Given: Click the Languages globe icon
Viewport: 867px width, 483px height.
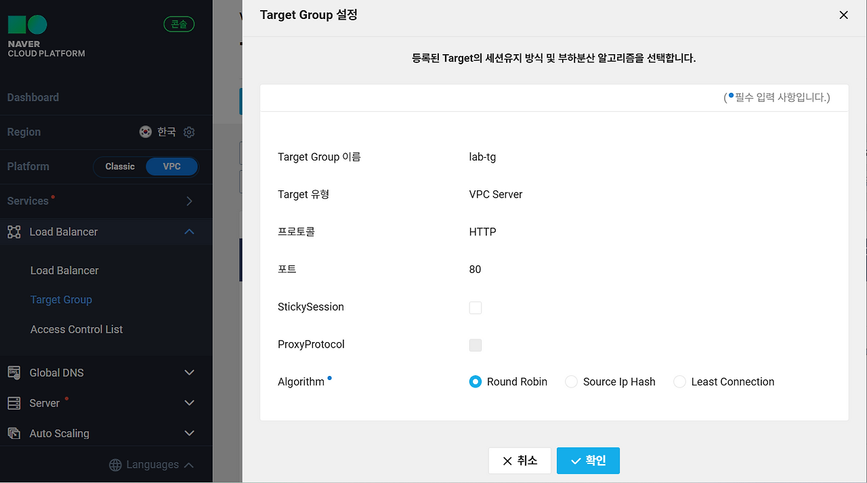Looking at the screenshot, I should point(116,465).
